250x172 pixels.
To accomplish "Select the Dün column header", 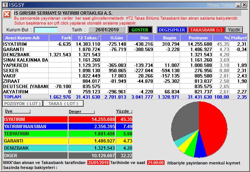I will coord(140,38).
